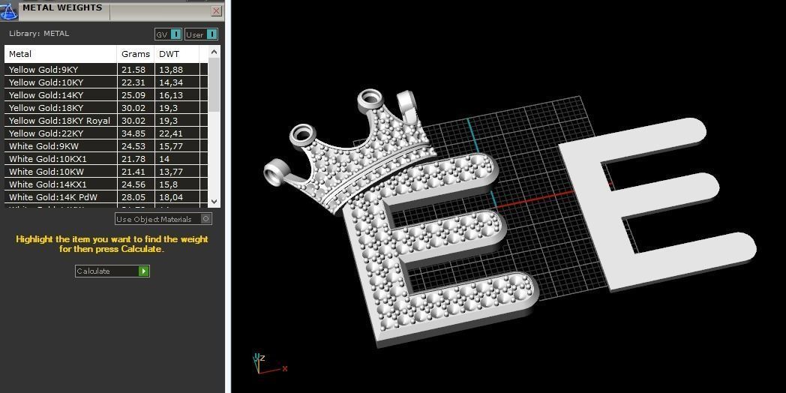Select the Yellow Gold:14KY row
The height and width of the screenshot is (393, 786).
pyautogui.click(x=106, y=95)
